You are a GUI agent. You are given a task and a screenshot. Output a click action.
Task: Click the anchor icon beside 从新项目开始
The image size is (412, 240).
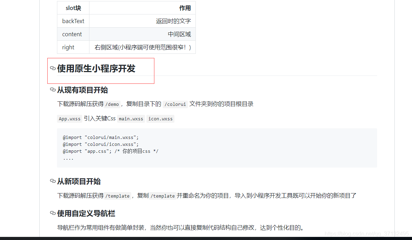click(x=52, y=181)
